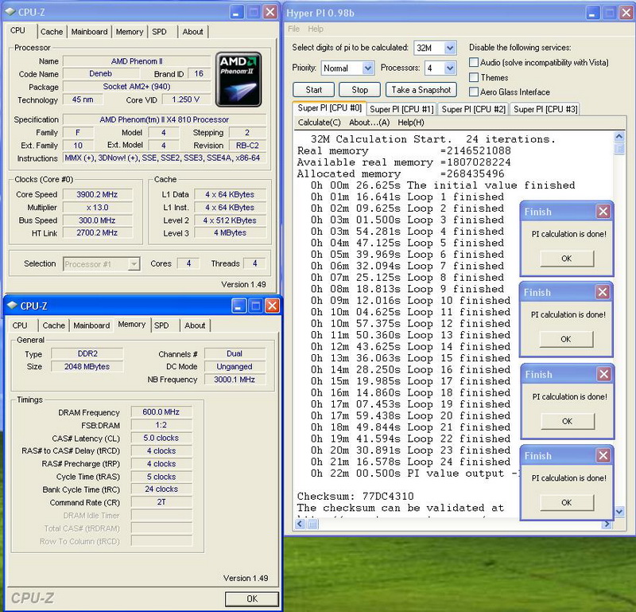Click the Hyper PI output vertical scrollbar
The height and width of the screenshot is (612, 636).
(619, 318)
